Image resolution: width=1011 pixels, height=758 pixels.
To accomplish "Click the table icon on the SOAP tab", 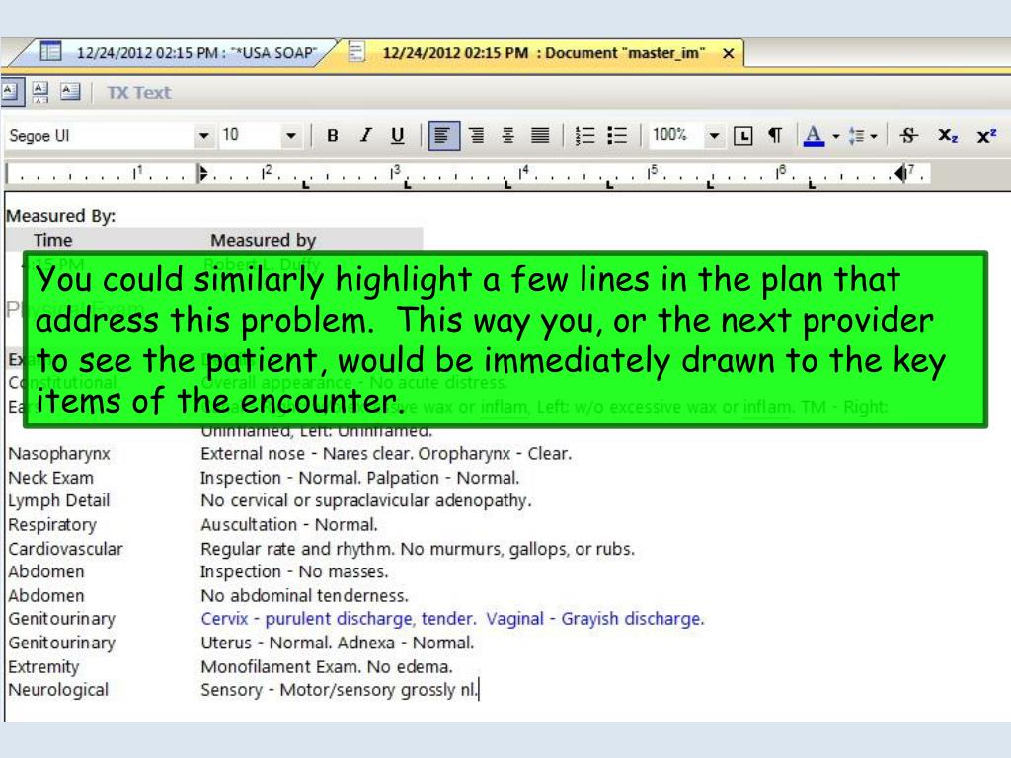I will click(x=50, y=51).
